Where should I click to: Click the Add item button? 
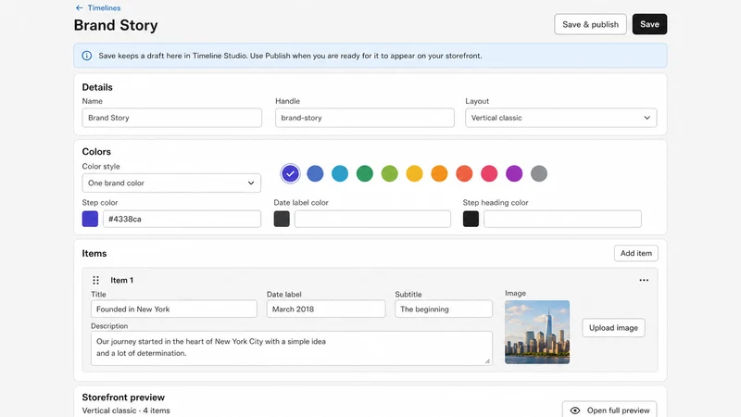636,253
